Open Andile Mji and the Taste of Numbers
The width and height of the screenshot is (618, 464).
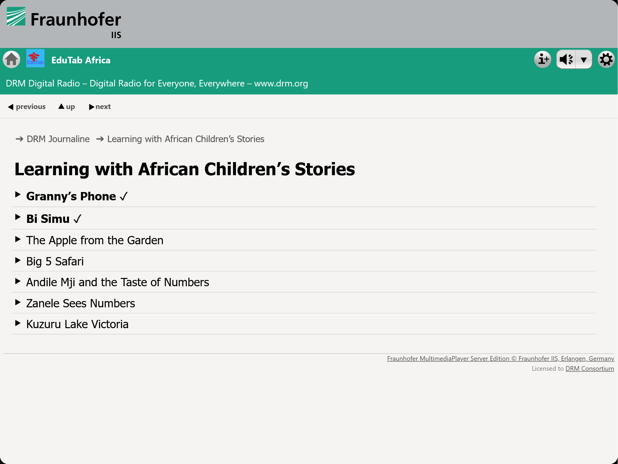tap(118, 282)
